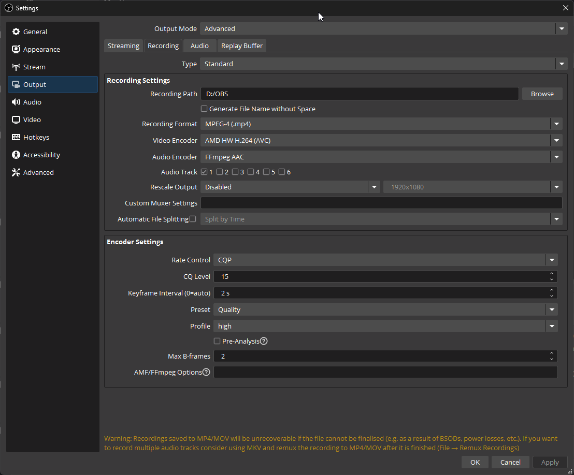Open Audio settings speaker icon
Screen dimensions: 574x475
(x=16, y=102)
